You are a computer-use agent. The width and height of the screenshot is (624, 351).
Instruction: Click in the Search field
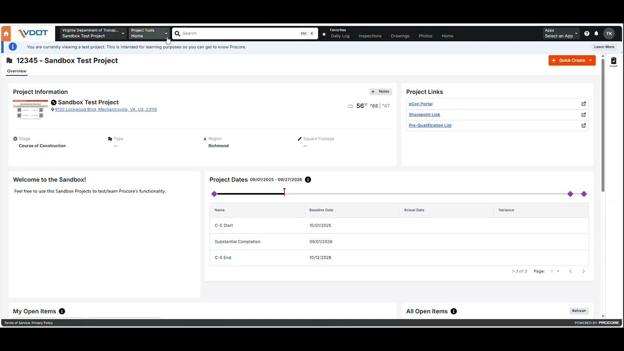(245, 33)
